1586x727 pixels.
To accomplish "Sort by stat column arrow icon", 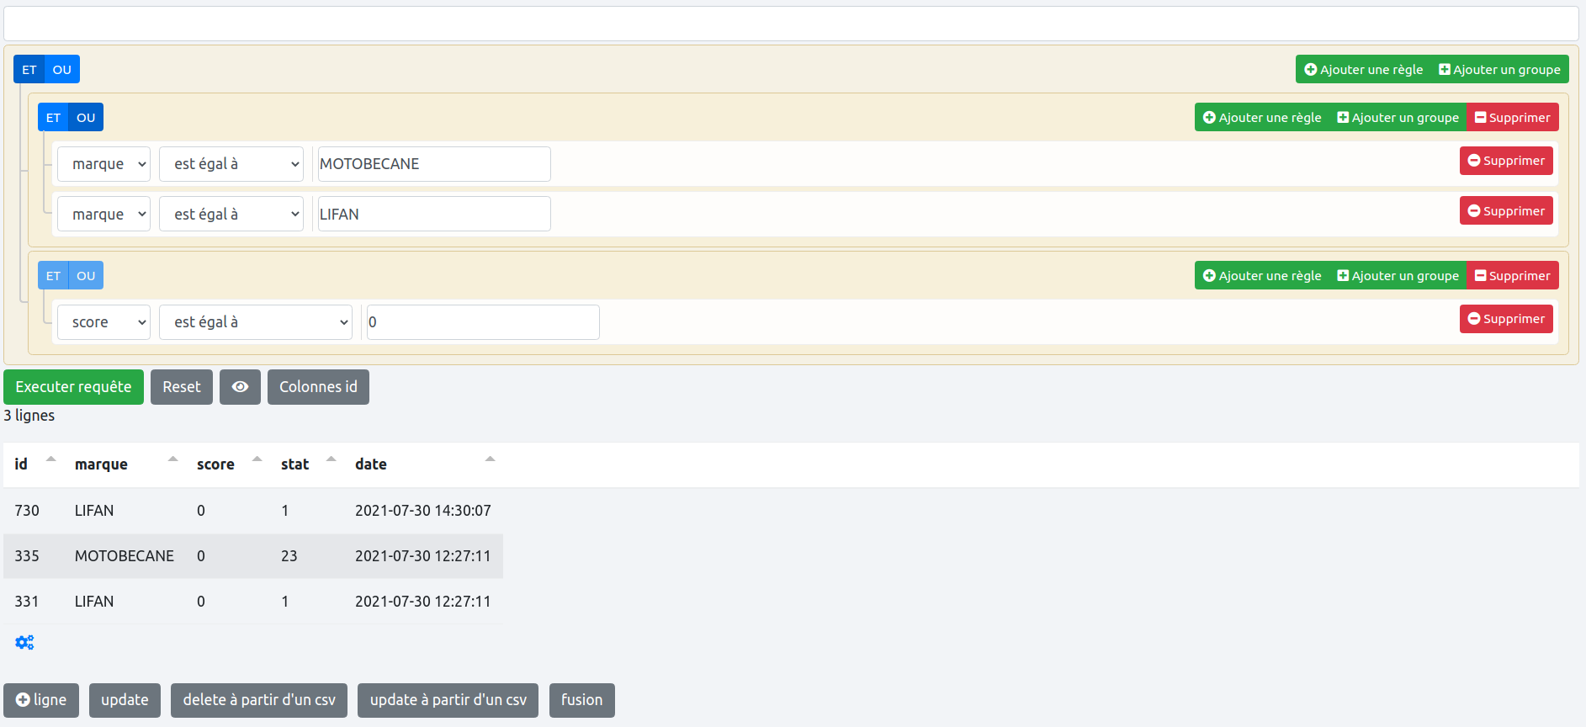I will (x=331, y=459).
